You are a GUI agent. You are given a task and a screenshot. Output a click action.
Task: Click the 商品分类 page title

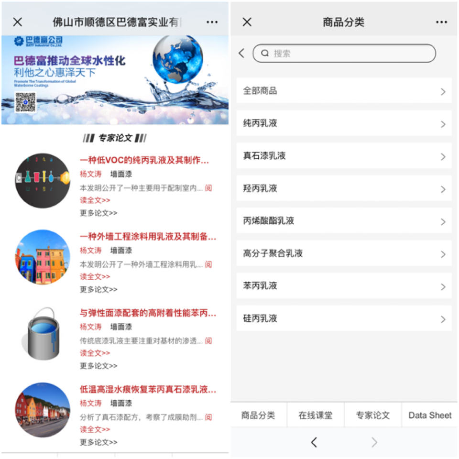pos(344,22)
